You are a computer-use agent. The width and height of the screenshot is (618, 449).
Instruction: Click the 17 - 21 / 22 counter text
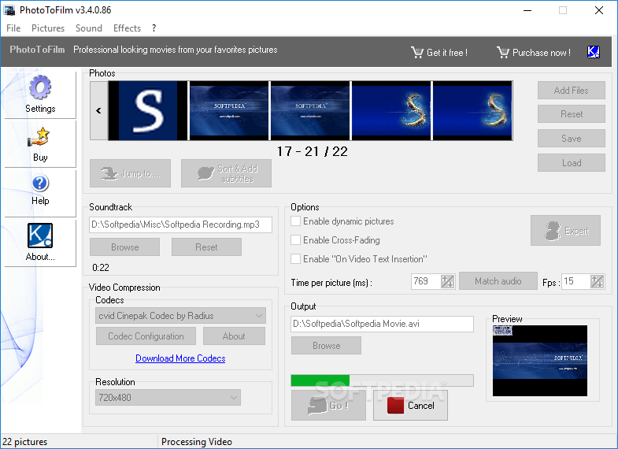[313, 151]
